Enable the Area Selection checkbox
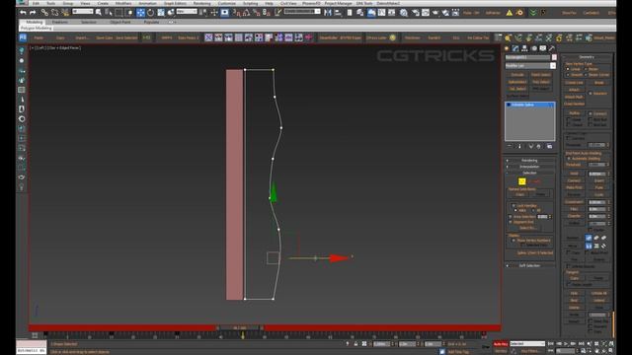Viewport: 632px width, 355px height. (x=511, y=217)
